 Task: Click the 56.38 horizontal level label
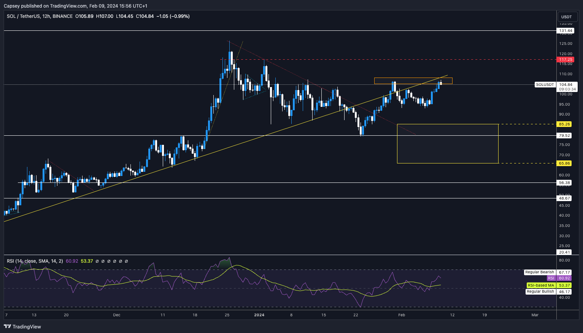(565, 183)
